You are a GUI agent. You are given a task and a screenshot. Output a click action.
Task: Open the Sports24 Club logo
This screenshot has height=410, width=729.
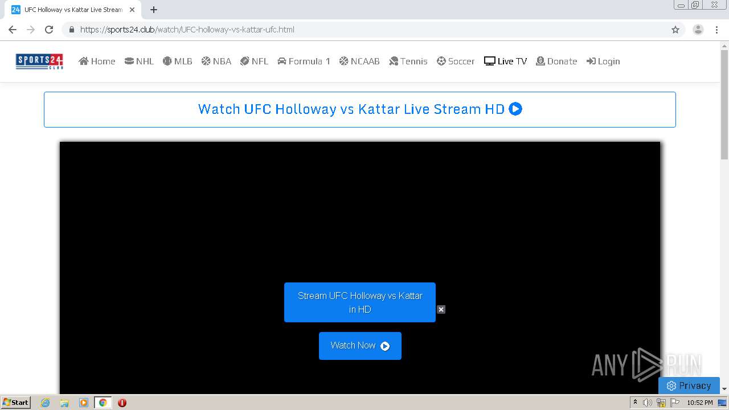pyautogui.click(x=39, y=61)
